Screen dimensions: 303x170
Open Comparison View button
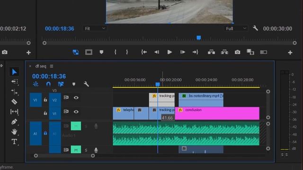250,52
